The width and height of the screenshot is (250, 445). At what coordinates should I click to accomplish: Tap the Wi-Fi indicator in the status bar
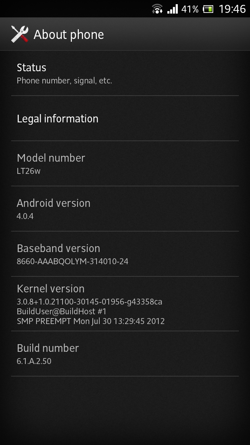click(x=157, y=9)
